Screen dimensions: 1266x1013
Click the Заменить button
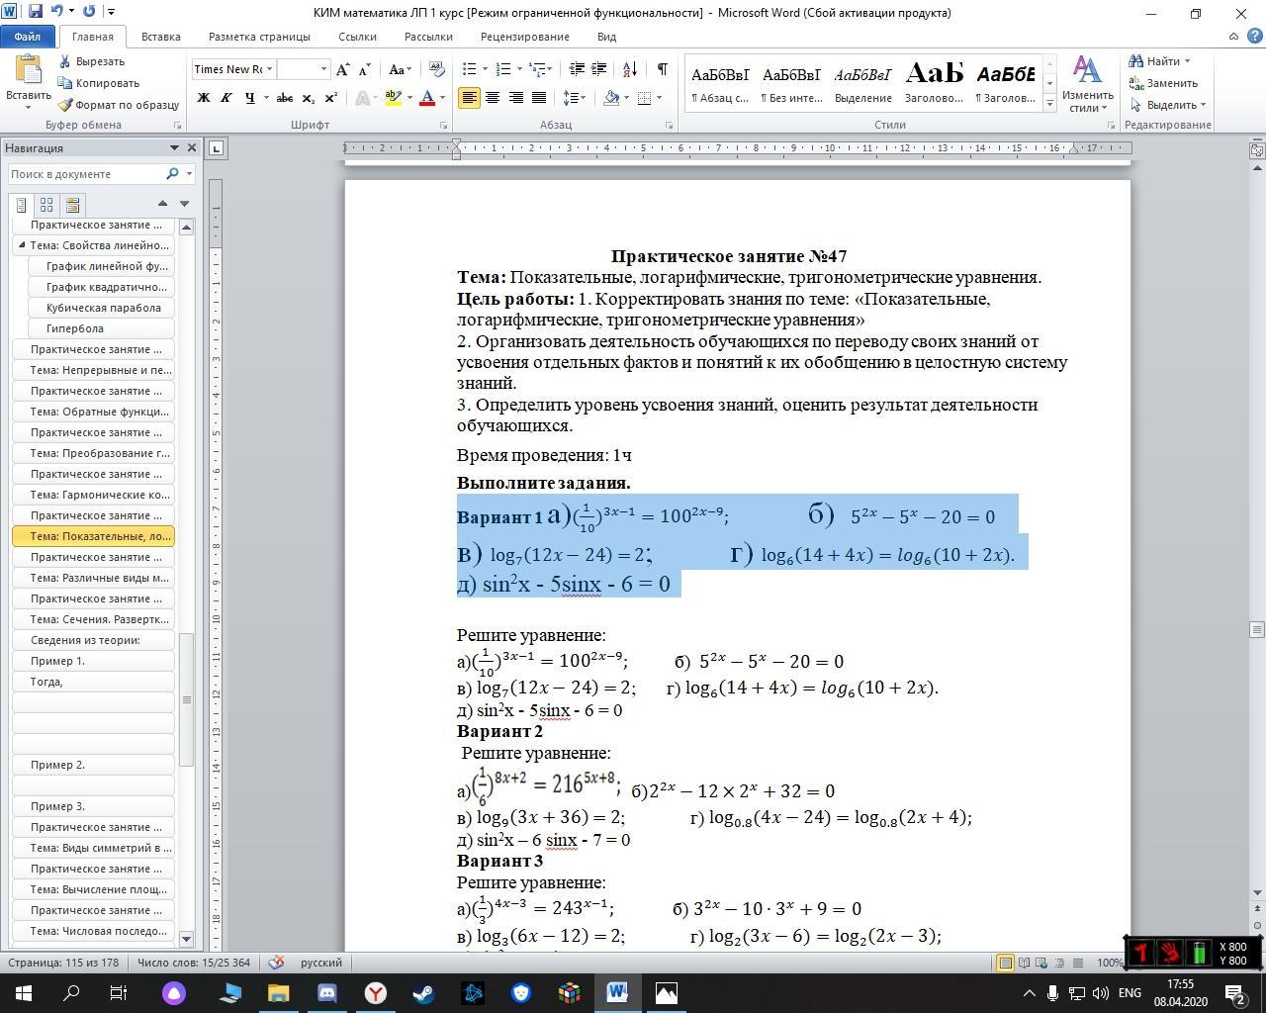pos(1164,83)
